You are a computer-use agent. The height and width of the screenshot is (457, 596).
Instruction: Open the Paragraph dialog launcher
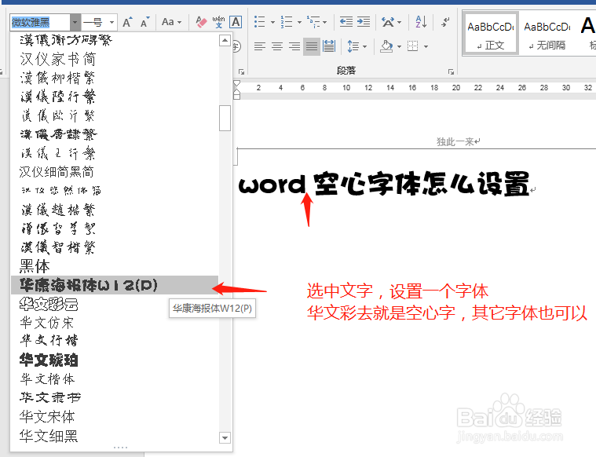point(451,71)
